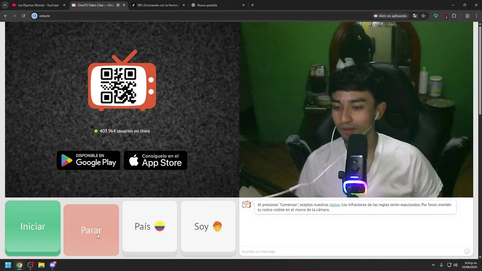Open OBS Studio from taskbar

pos(31,265)
